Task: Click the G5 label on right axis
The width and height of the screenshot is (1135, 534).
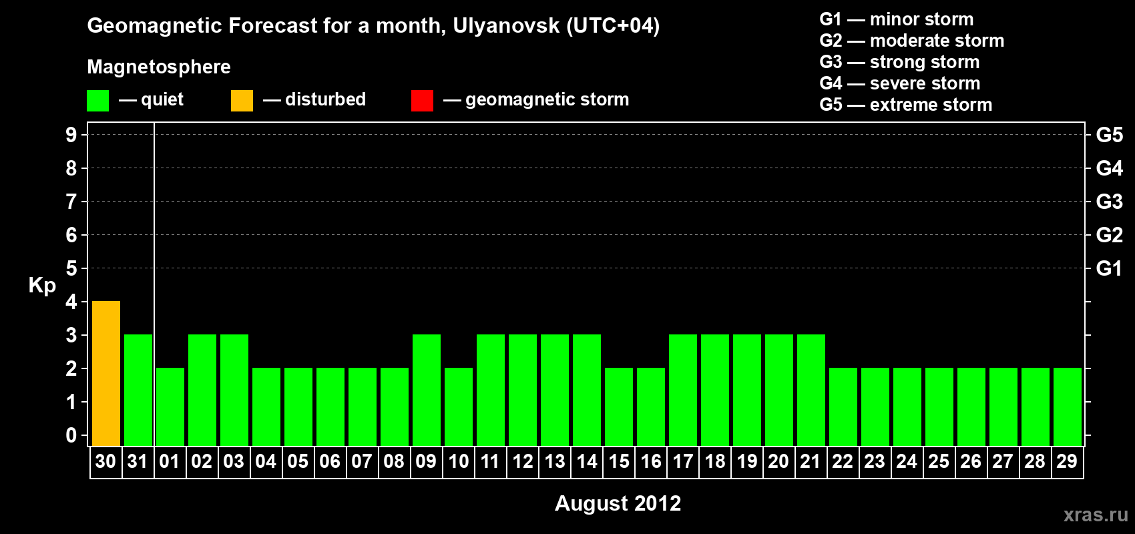Action: coord(1110,135)
